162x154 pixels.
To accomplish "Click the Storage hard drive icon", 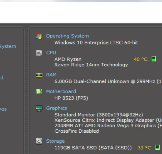I will pyautogui.click(x=39, y=141).
